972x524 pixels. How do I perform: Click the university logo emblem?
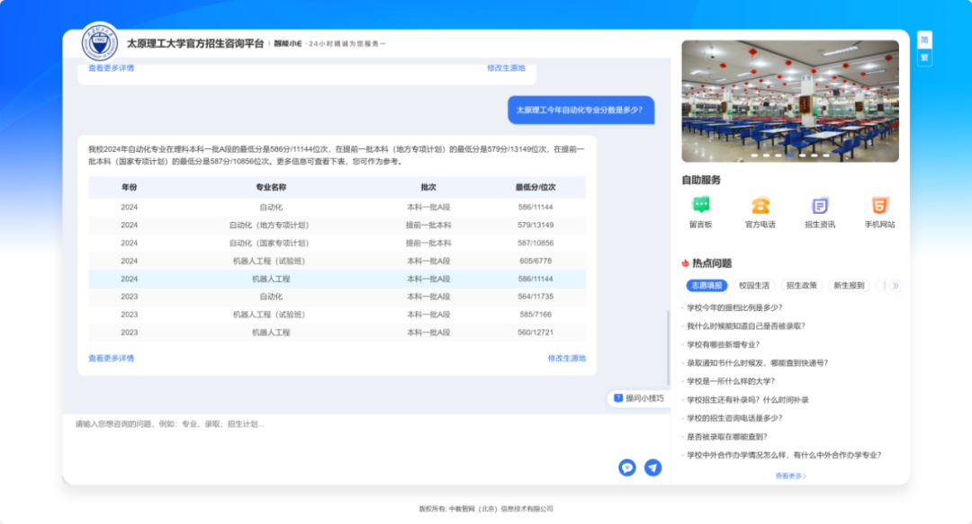[99, 43]
